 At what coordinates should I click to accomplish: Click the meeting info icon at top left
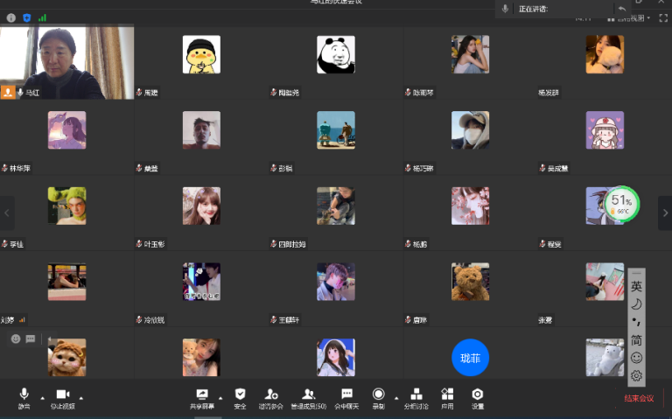(11, 17)
